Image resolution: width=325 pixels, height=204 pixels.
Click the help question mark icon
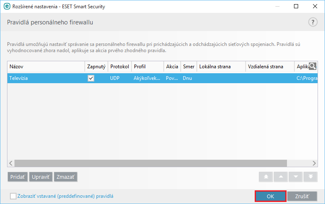(x=313, y=22)
